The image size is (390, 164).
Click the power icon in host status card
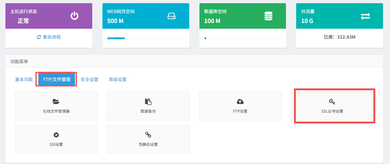click(74, 16)
